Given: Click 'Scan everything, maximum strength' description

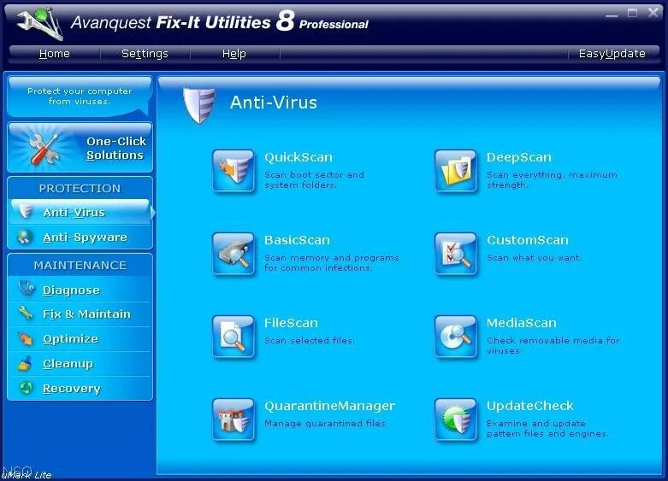Looking at the screenshot, I should coord(552,179).
